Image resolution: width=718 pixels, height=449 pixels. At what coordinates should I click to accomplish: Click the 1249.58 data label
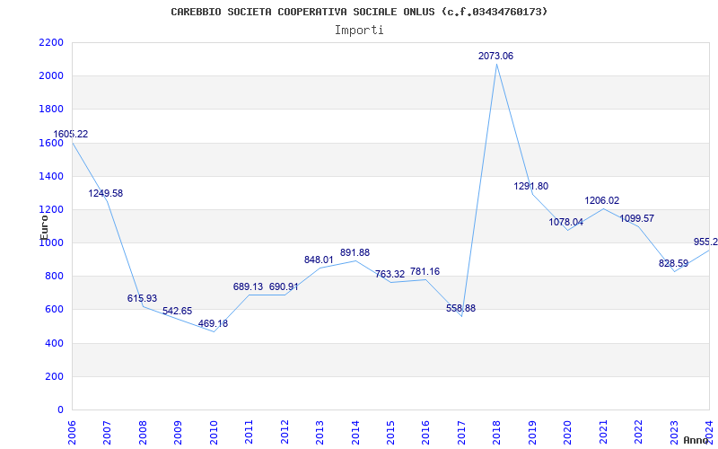106,193
